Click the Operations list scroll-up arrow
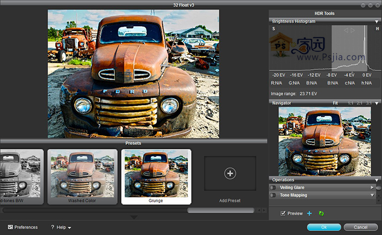The image size is (382, 235). pyautogui.click(x=379, y=195)
